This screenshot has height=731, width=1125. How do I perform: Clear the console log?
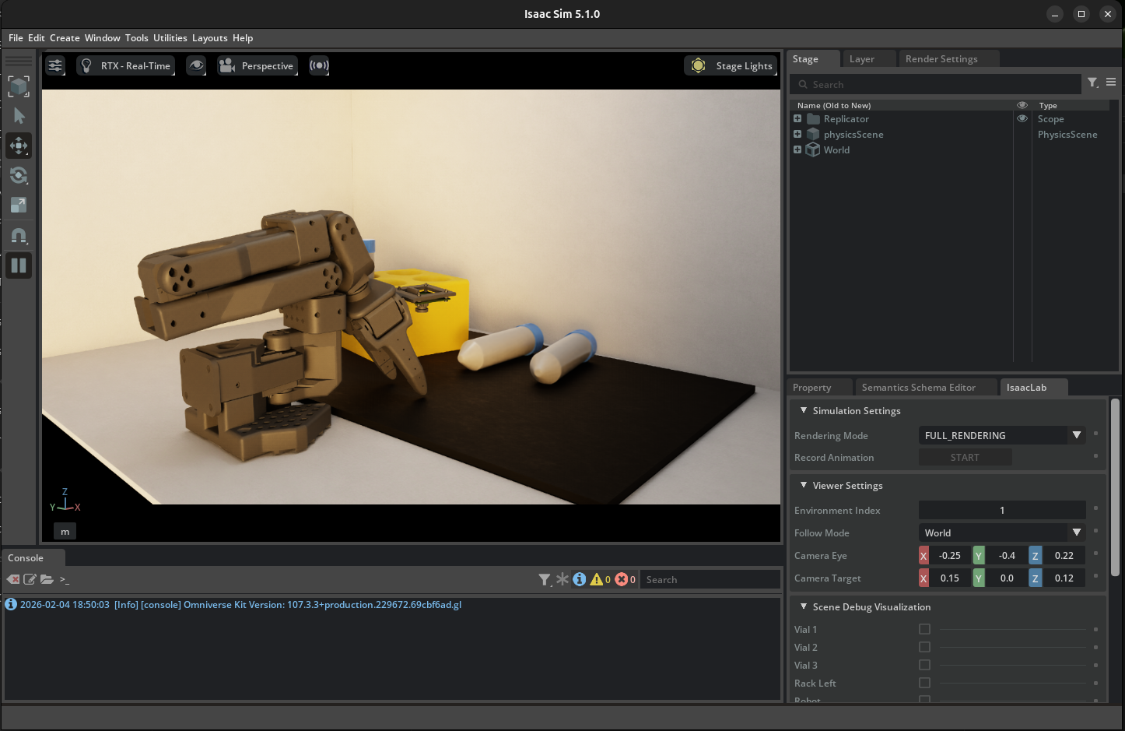13,579
